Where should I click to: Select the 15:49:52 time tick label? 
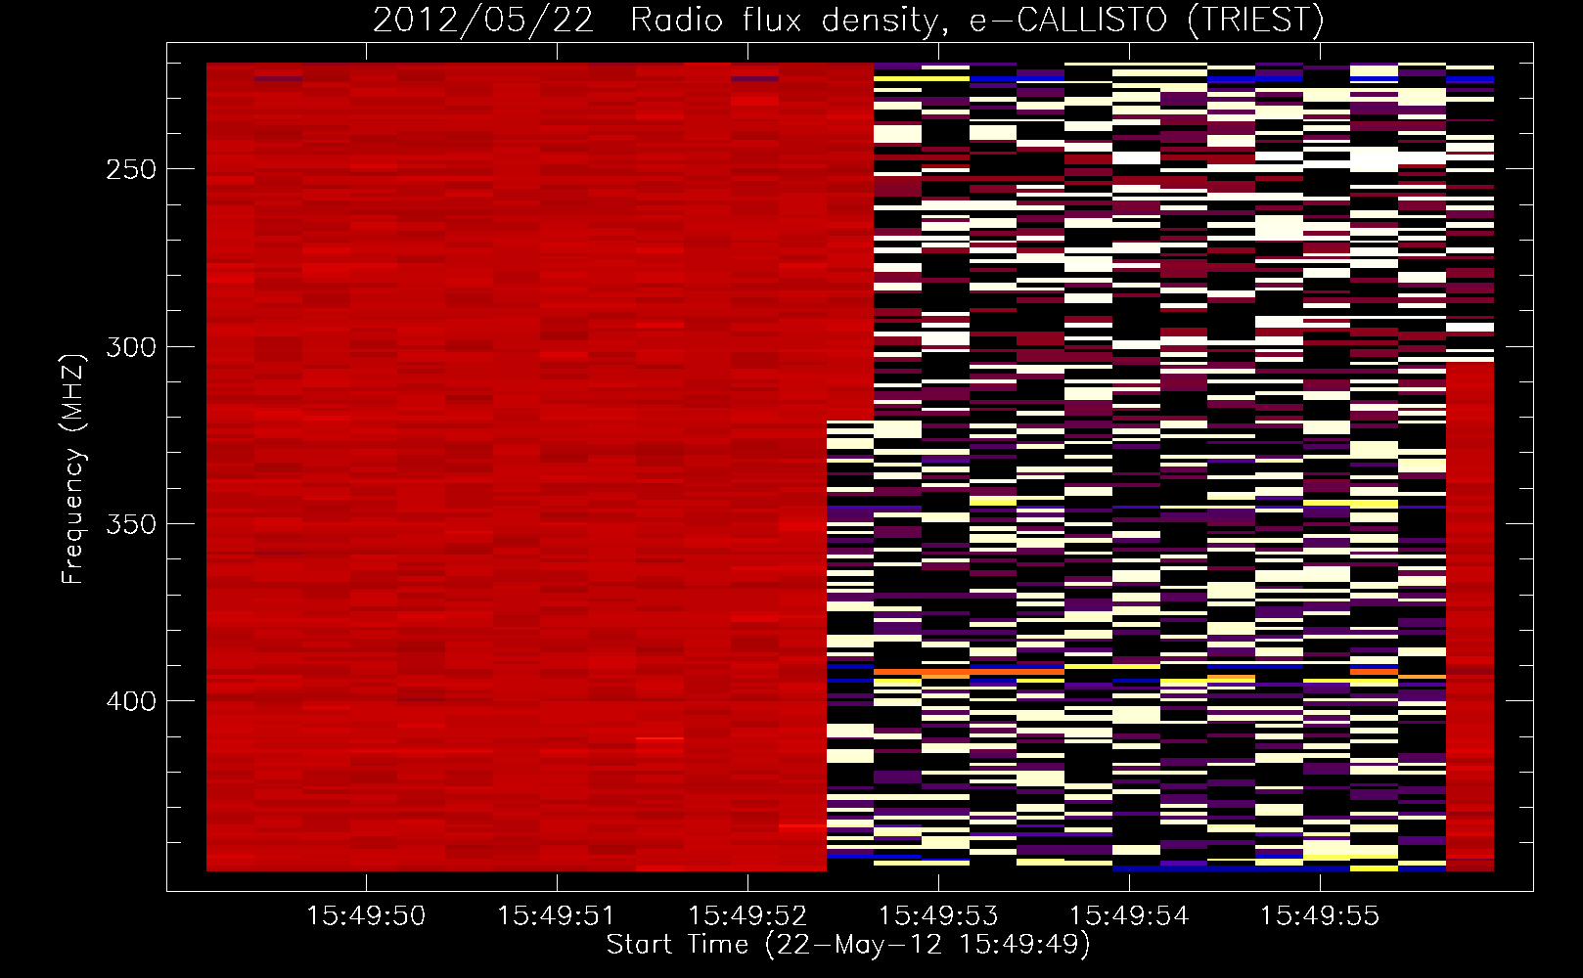747,915
